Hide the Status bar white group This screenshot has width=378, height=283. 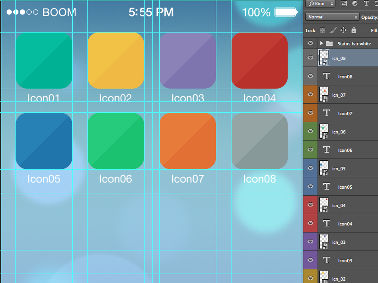pos(310,43)
